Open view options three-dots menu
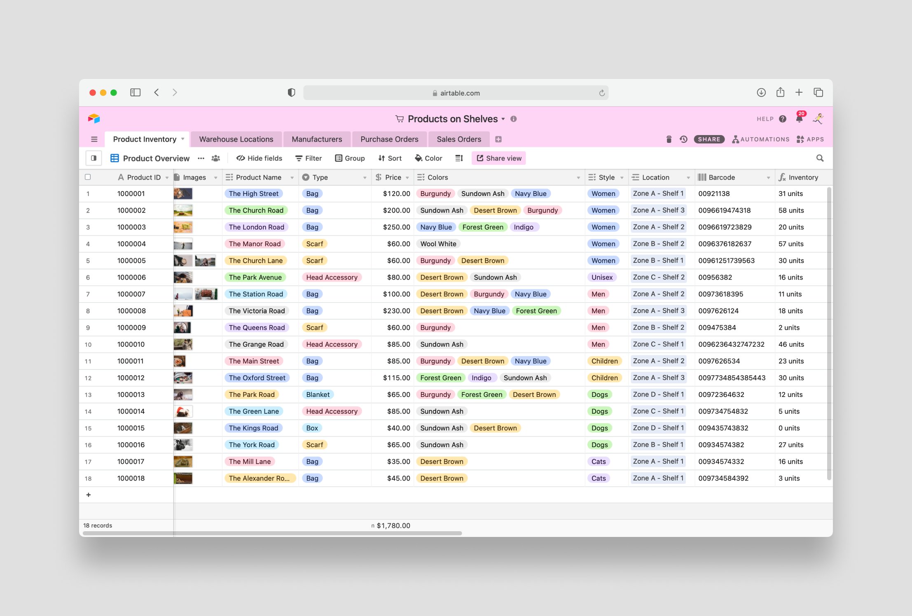 tap(201, 158)
